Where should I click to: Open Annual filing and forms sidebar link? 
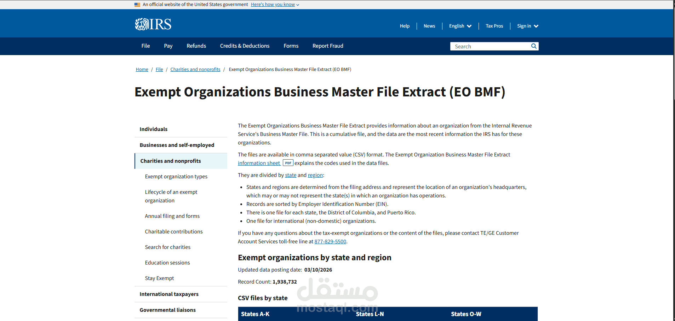click(x=172, y=216)
